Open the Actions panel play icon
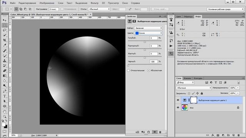Screen dimensions: 246x138 (x=171, y=46)
